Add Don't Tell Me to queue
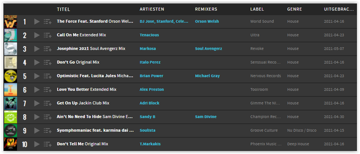Screen dimensions: 360x154 (x=48, y=145)
